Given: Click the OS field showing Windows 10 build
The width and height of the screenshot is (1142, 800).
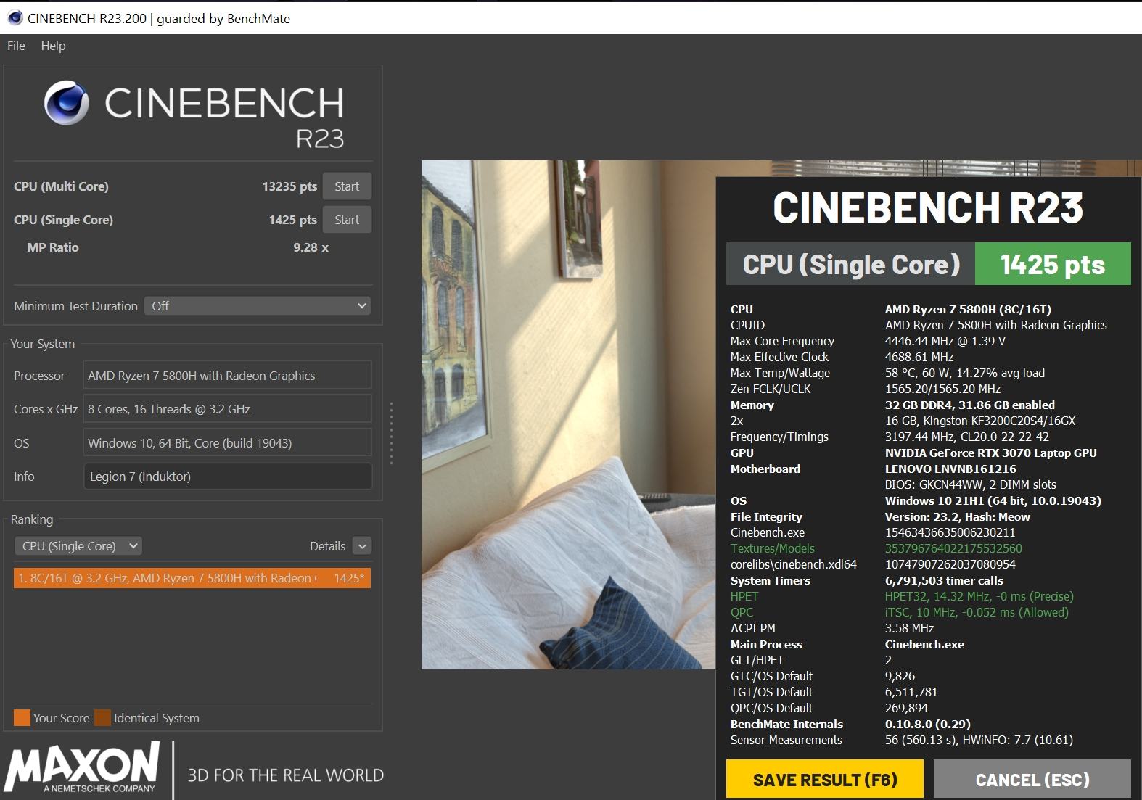Looking at the screenshot, I should pyautogui.click(x=228, y=443).
